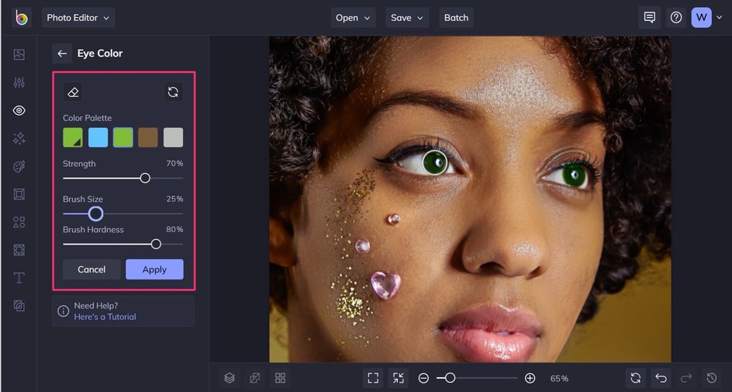Open the Save dropdown menu
This screenshot has width=732, height=392.
(x=407, y=18)
